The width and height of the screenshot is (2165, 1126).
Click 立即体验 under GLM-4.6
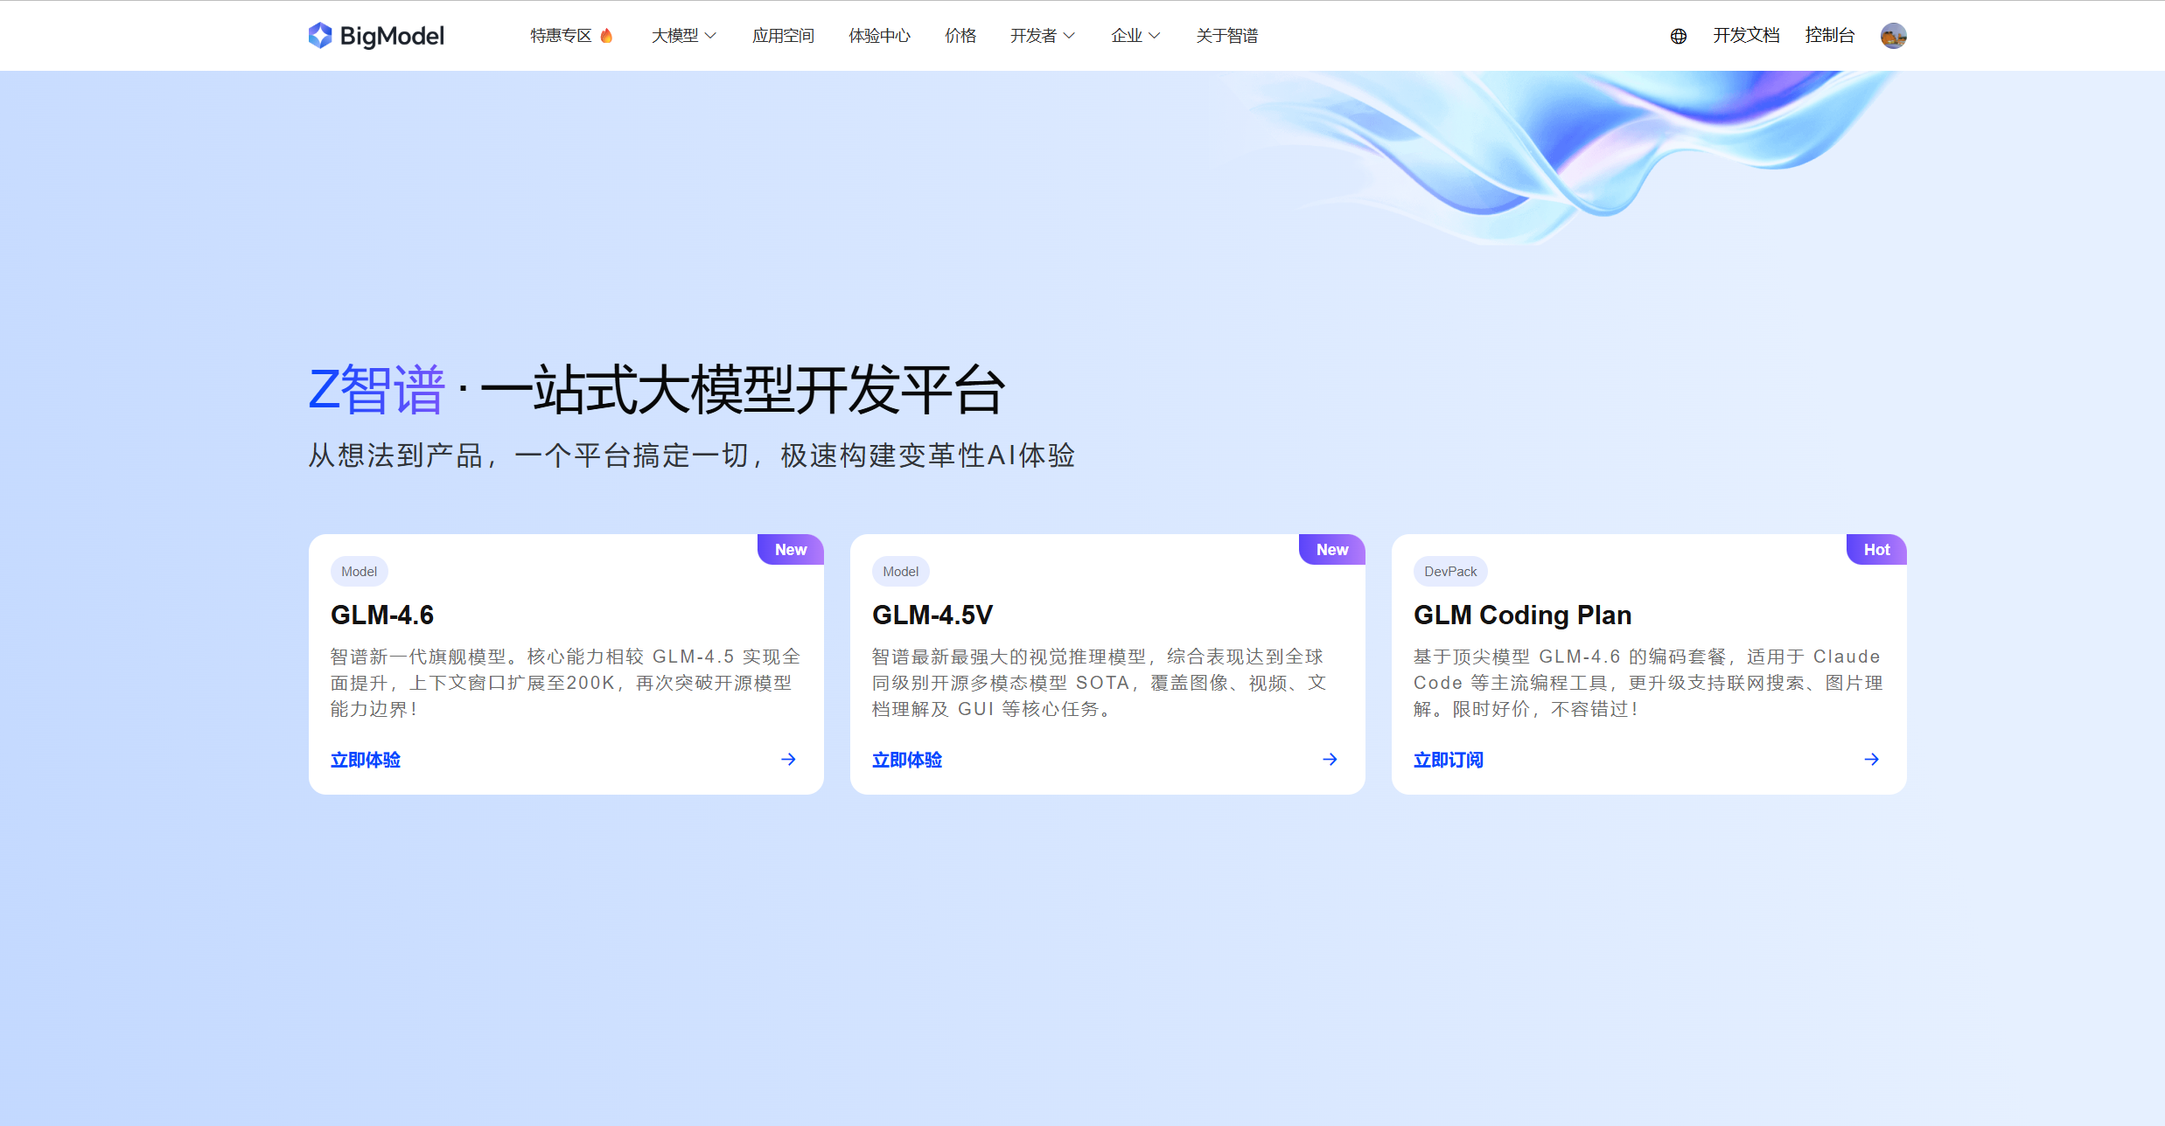coord(366,760)
